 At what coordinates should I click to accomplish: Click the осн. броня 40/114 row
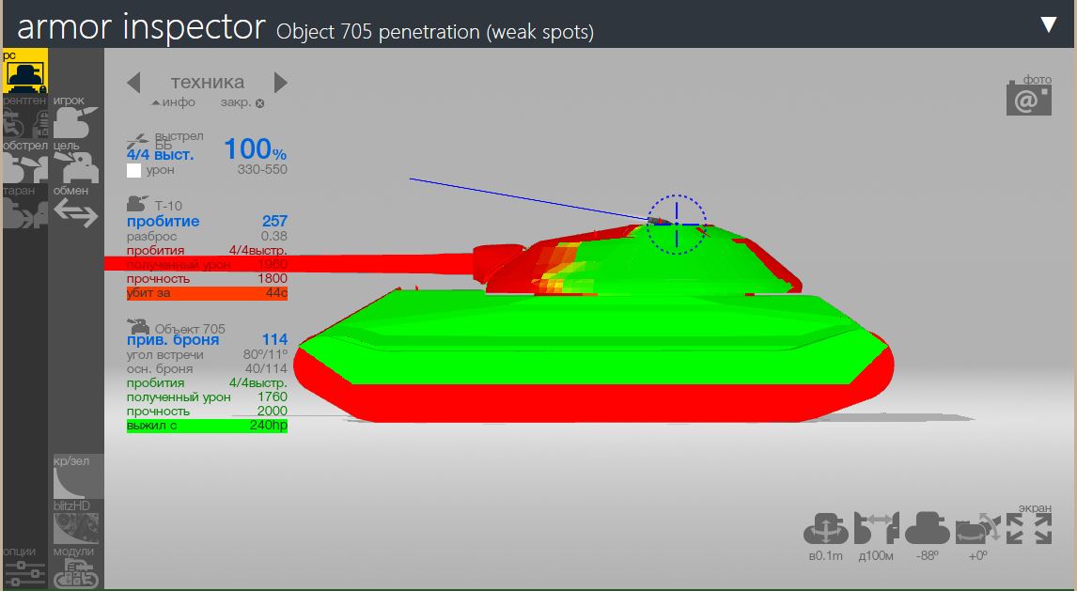207,368
